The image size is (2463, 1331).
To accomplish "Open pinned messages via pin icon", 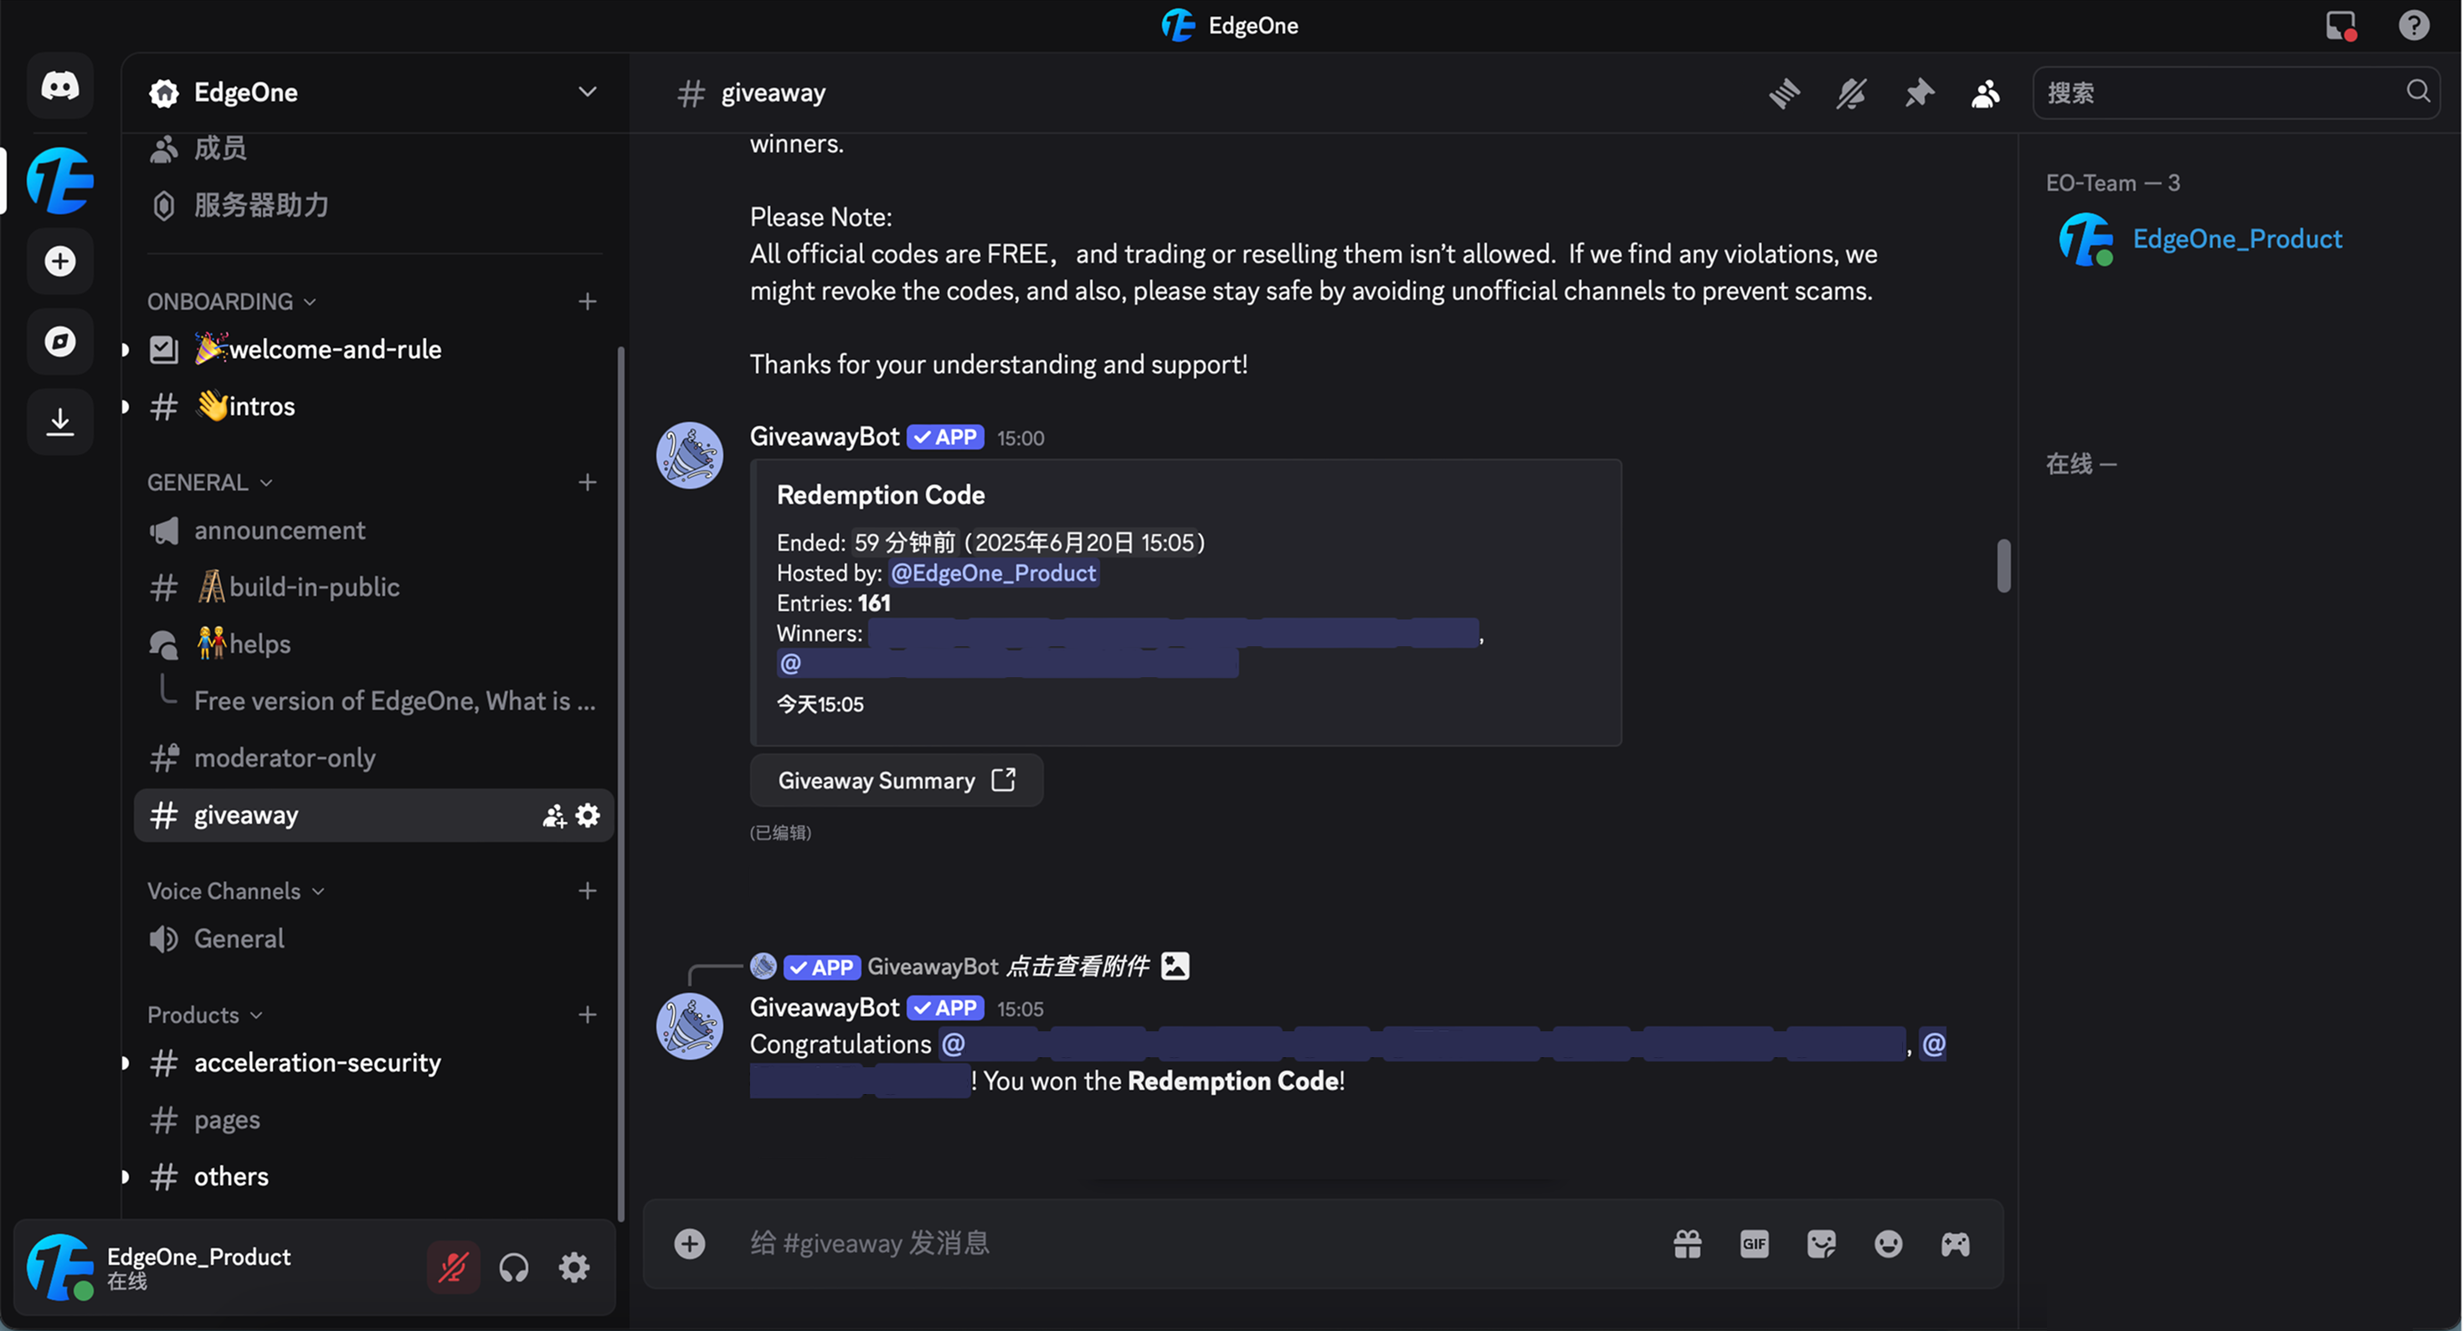I will click(x=1918, y=93).
